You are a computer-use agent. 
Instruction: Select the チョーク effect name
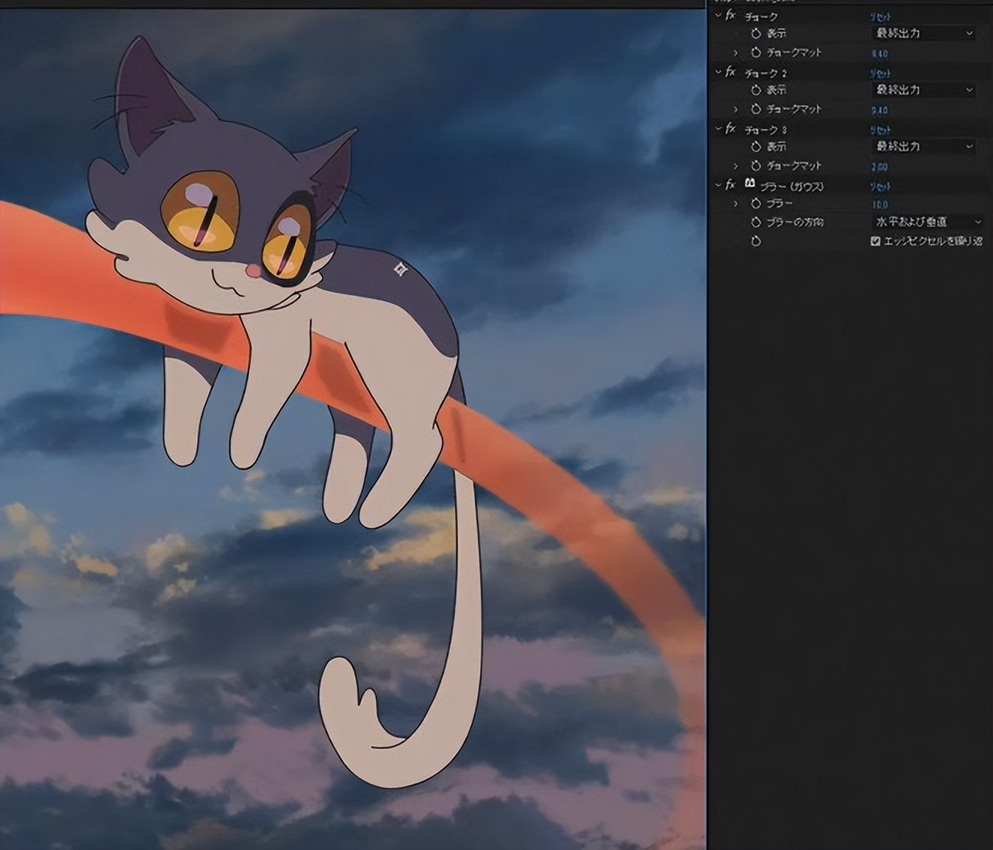pos(761,17)
